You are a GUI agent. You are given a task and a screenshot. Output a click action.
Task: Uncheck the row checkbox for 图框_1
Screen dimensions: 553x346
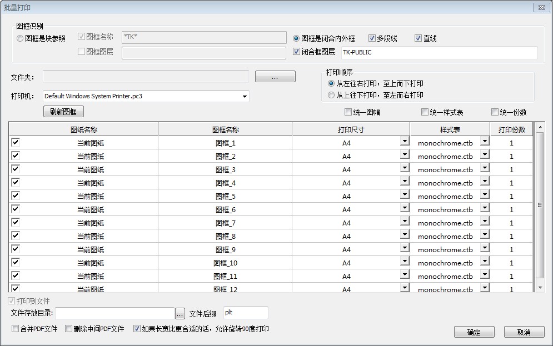point(16,143)
